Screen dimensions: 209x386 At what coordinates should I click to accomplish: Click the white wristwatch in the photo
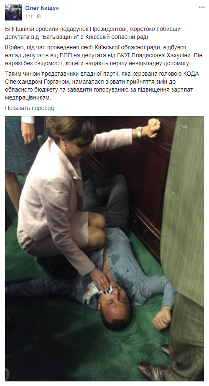point(139,132)
